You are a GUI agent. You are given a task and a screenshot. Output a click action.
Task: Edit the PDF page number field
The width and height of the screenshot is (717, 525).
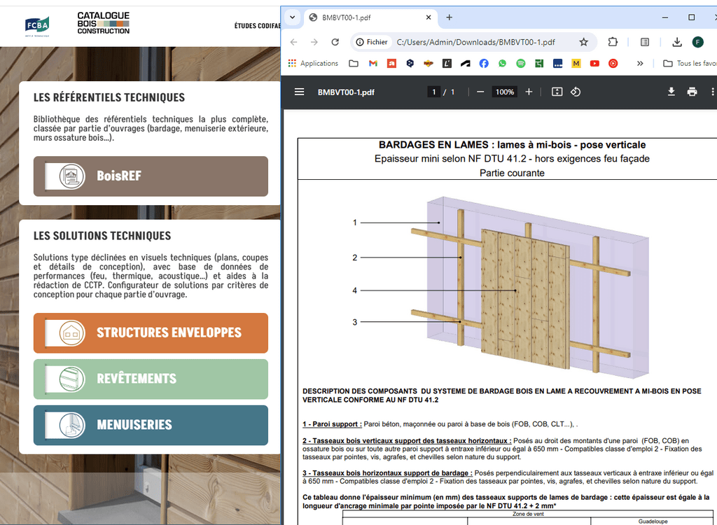click(x=434, y=92)
